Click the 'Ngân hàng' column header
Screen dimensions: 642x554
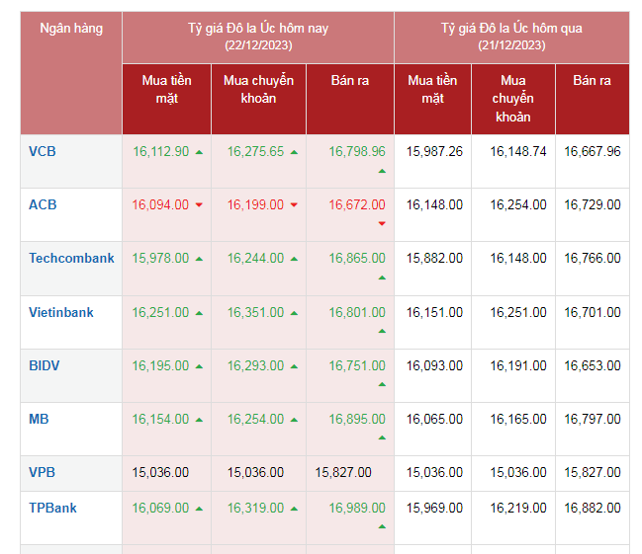[x=71, y=29]
